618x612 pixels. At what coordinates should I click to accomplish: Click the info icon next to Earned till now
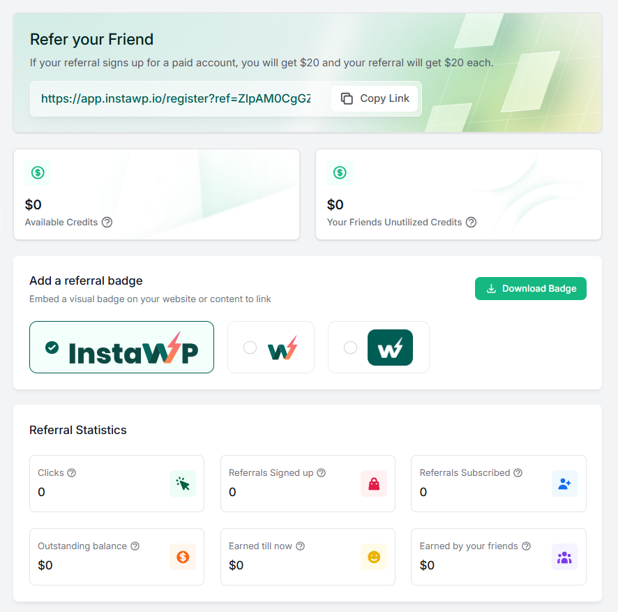click(x=301, y=546)
